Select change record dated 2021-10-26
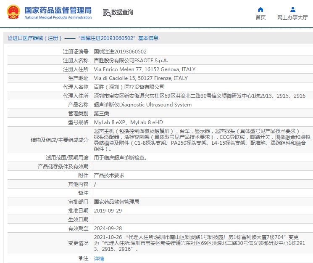Viewport: 313px width, 263px height. tap(200, 243)
